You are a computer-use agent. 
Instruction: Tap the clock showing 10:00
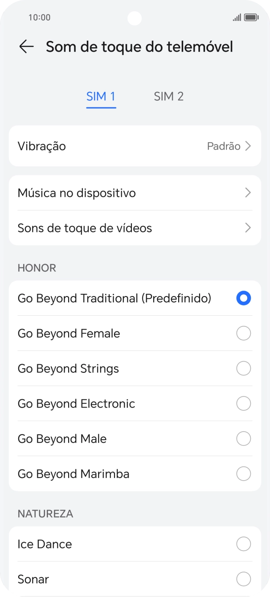click(34, 18)
